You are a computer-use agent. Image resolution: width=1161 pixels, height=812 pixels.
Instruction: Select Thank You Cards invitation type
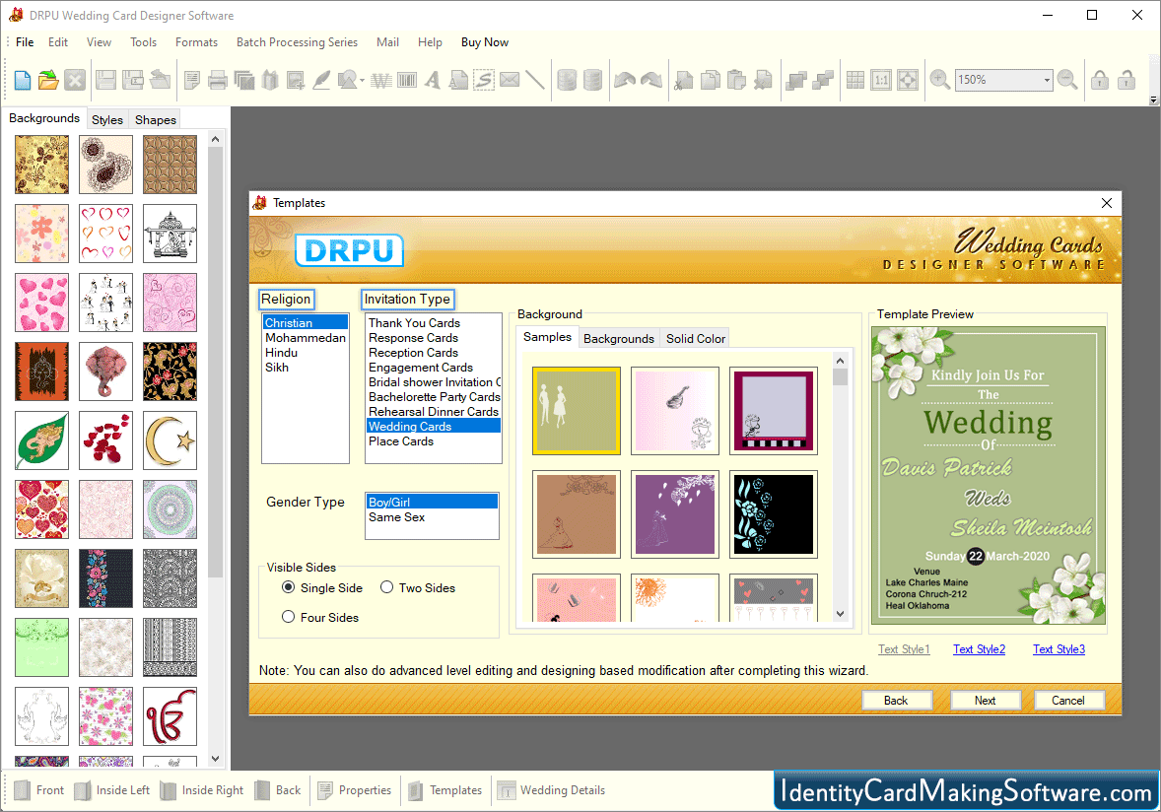click(x=433, y=322)
